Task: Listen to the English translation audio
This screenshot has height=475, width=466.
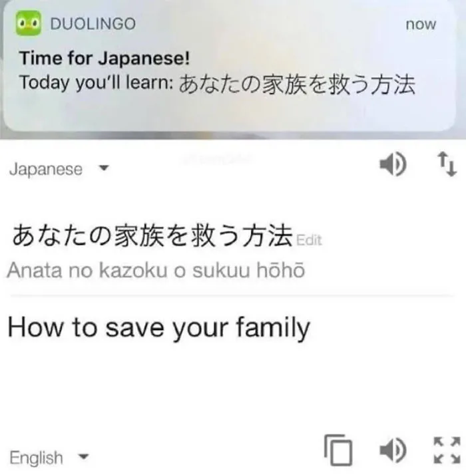Action: point(393,450)
